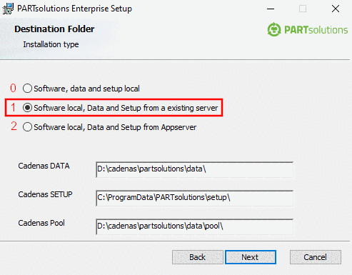Click the installer icon in title bar
The height and width of the screenshot is (275, 352).
(x=8, y=9)
